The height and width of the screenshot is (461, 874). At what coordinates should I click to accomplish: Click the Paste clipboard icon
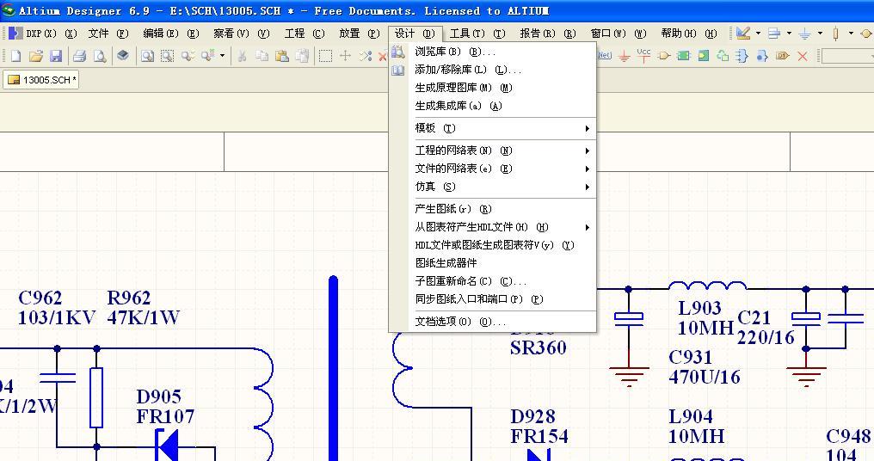pos(282,56)
